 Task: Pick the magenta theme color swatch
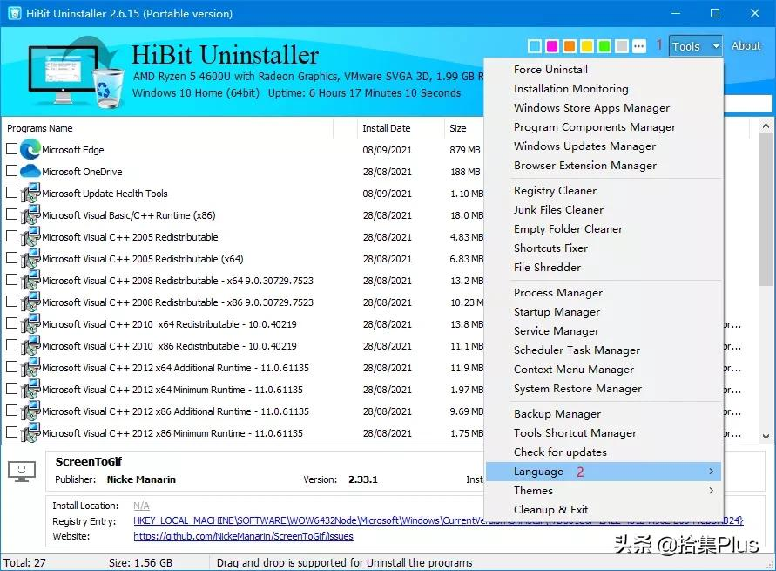[552, 46]
